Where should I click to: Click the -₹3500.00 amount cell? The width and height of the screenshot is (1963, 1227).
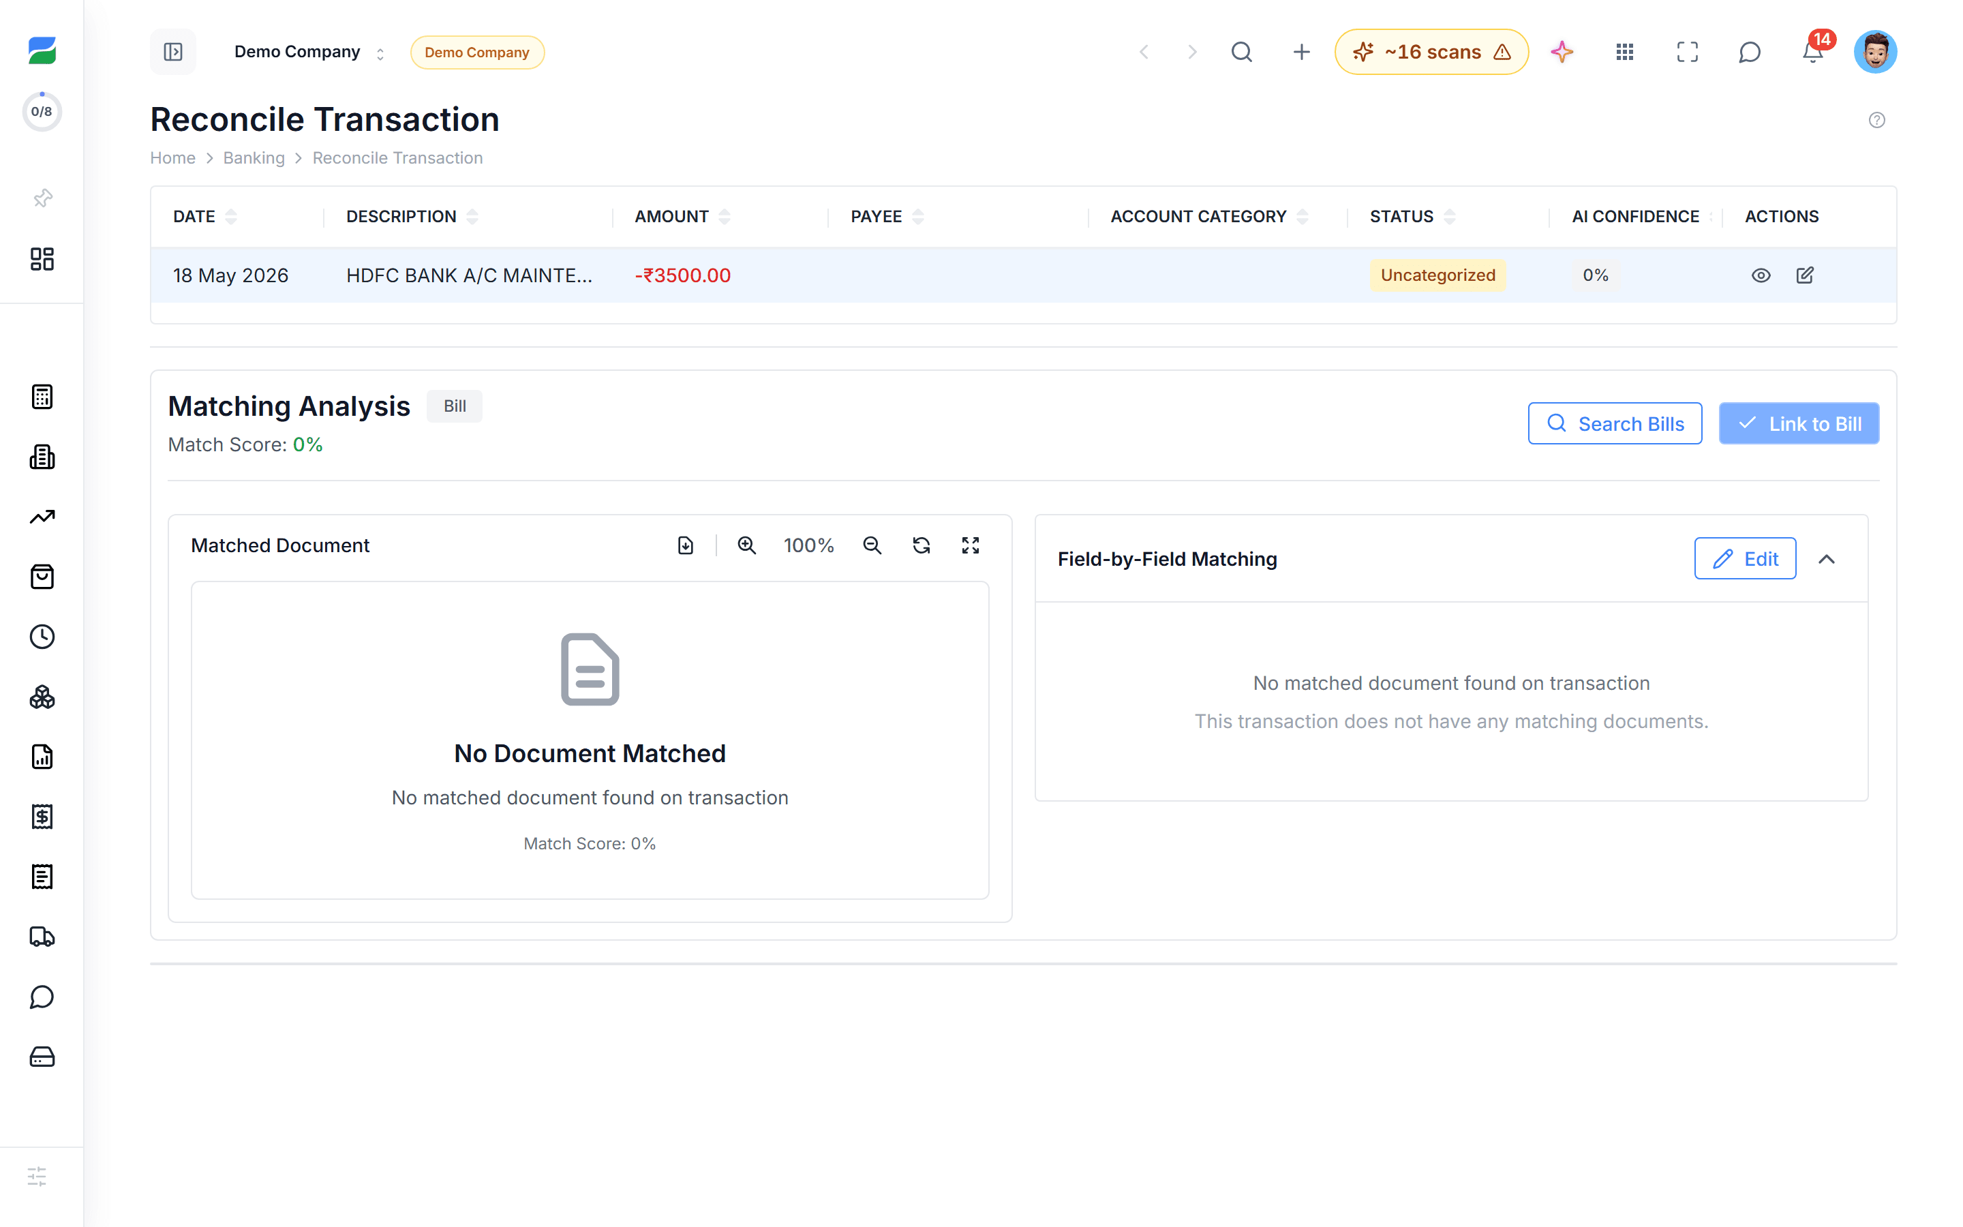pos(682,275)
